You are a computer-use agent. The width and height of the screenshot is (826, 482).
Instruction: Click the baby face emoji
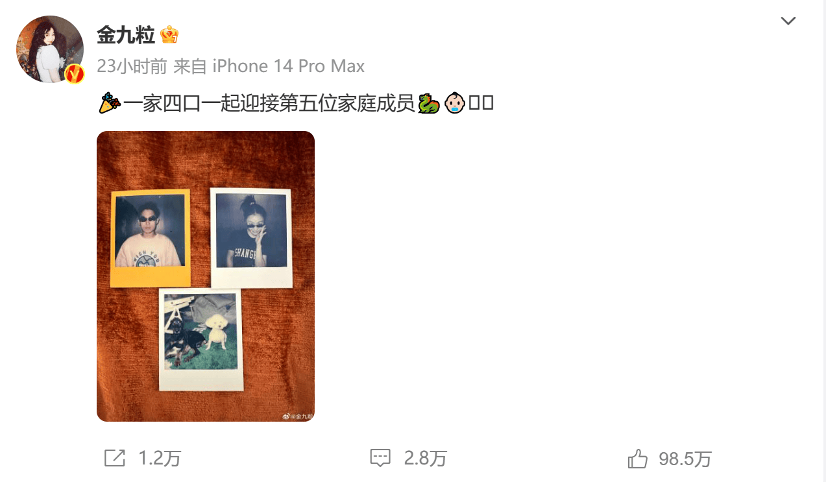coord(455,103)
